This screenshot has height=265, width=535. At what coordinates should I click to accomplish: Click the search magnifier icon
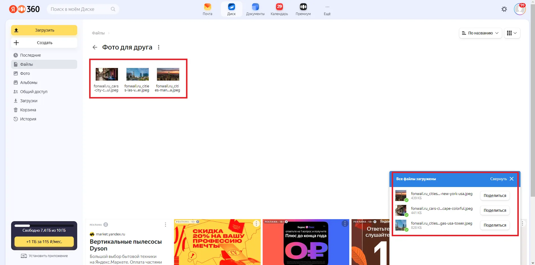(113, 9)
